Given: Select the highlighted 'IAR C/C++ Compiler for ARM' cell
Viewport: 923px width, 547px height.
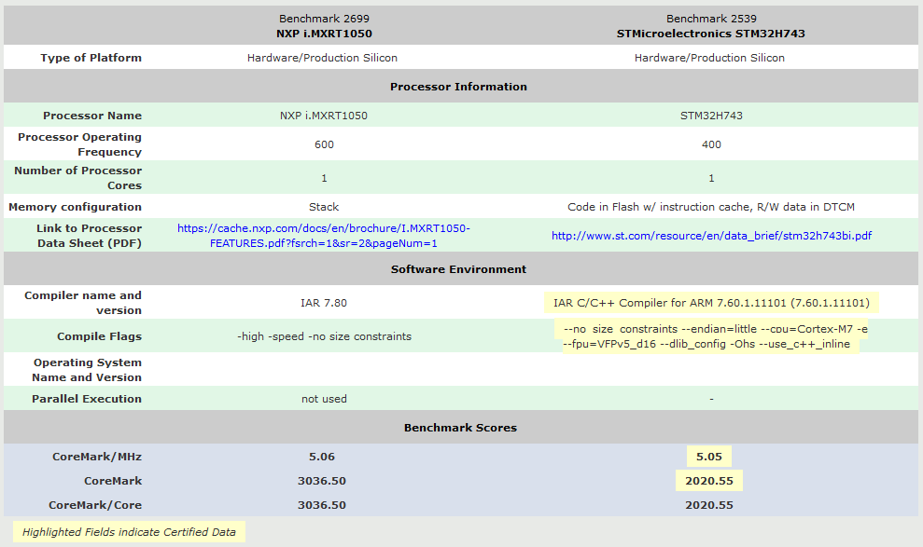Looking at the screenshot, I should click(711, 303).
